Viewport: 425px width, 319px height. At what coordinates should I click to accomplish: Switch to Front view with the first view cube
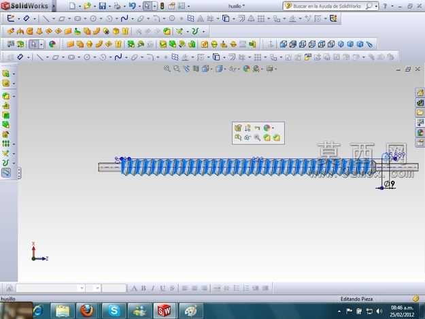(x=284, y=44)
